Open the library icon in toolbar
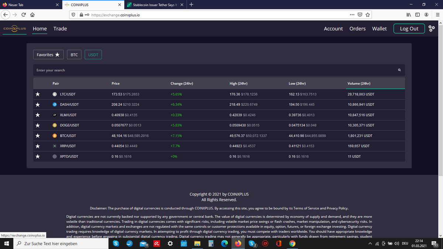443x249 pixels. [x=409, y=15]
